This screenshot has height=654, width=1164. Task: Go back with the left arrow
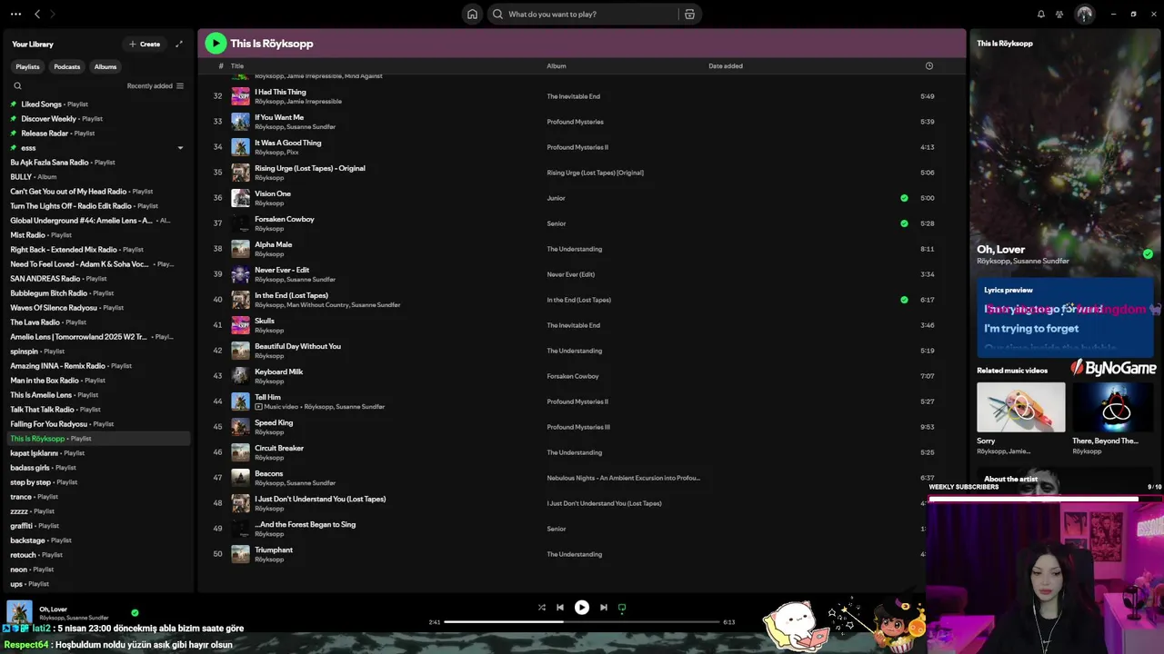(37, 14)
